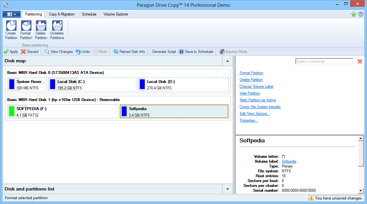The height and width of the screenshot is (204, 367).
Task: Open View Changes
Action: pyautogui.click(x=59, y=52)
